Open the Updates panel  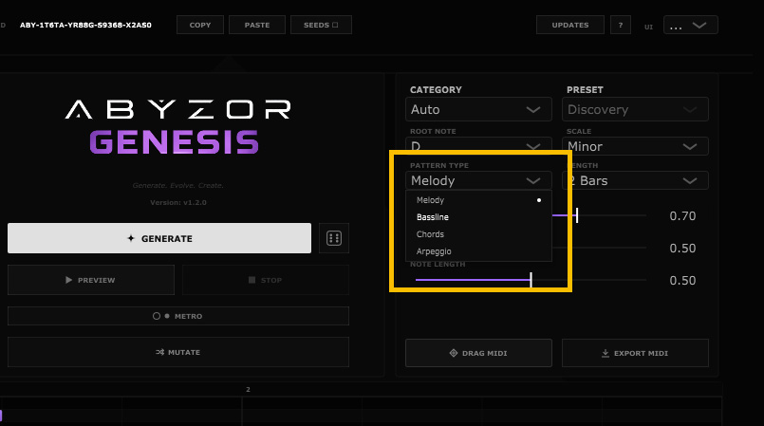(x=570, y=25)
